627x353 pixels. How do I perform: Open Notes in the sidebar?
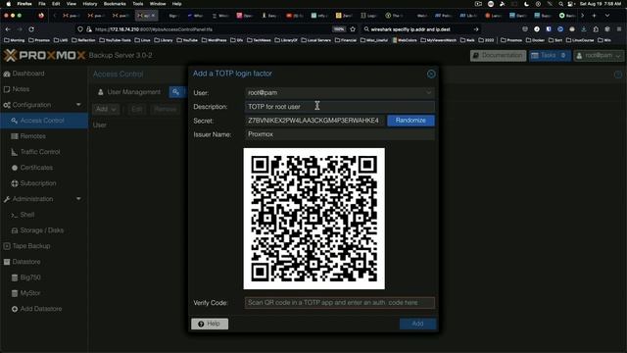point(21,89)
